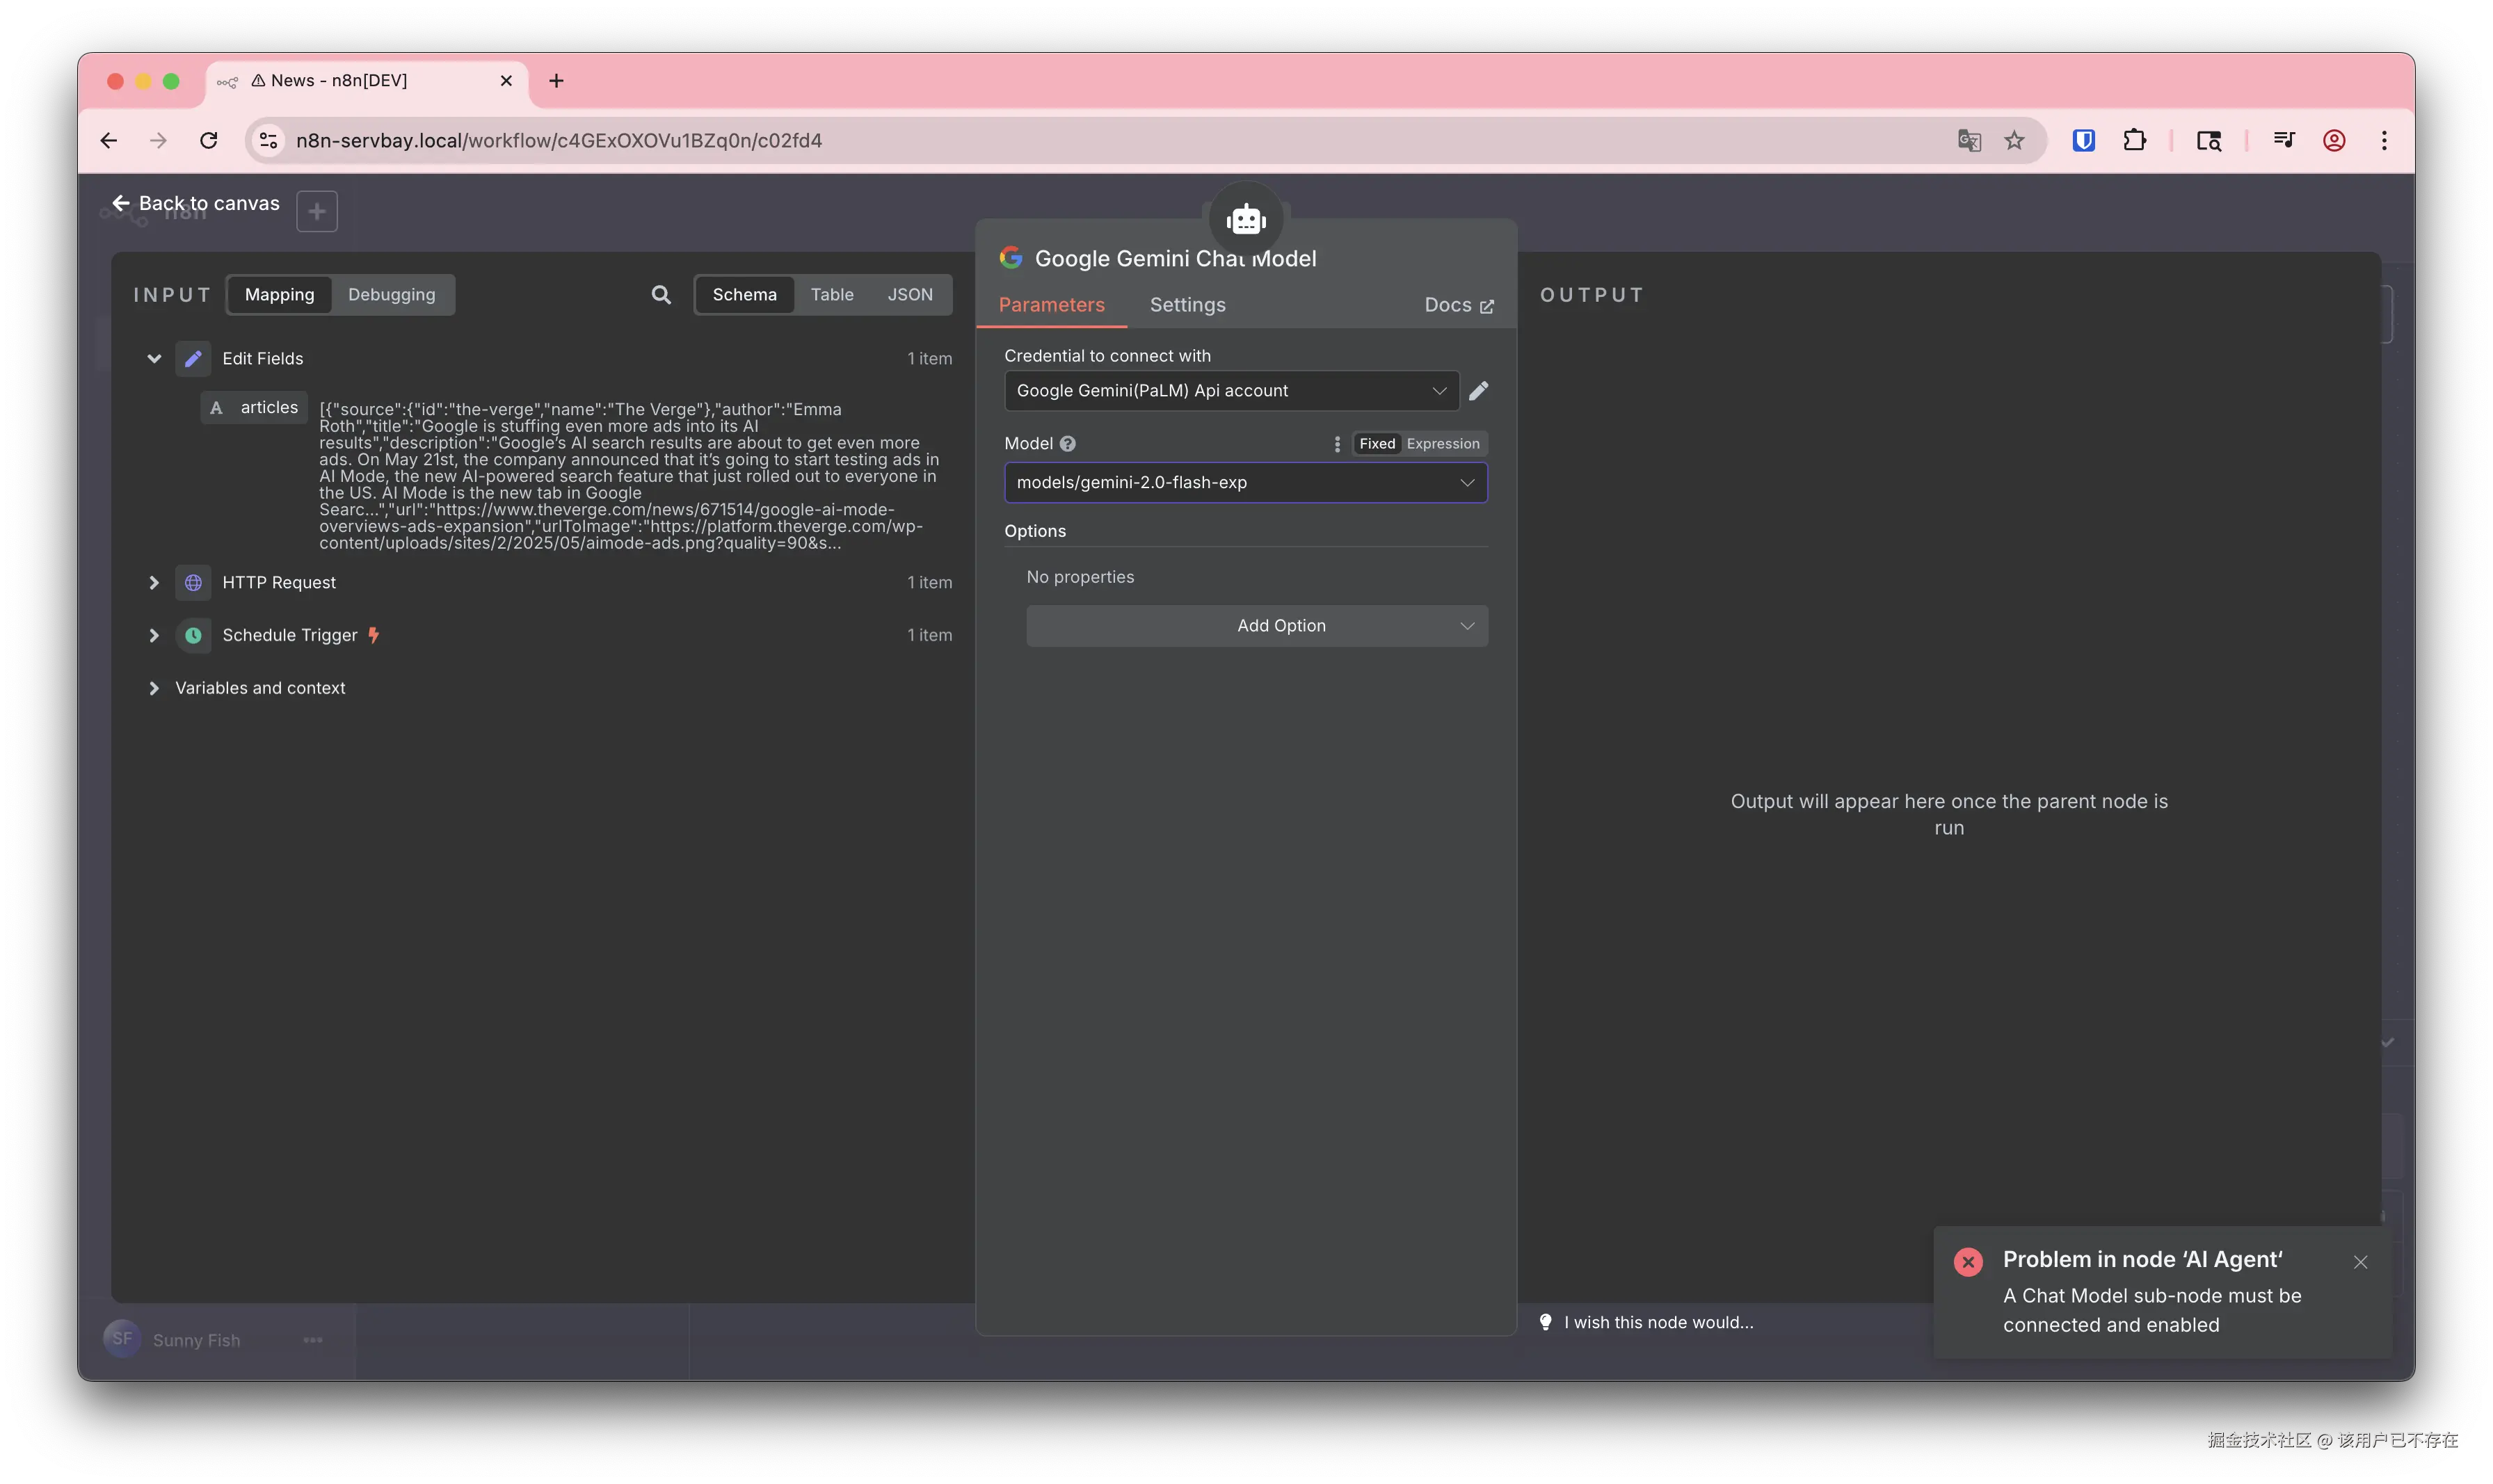Click the Model help question mark icon

[1068, 444]
